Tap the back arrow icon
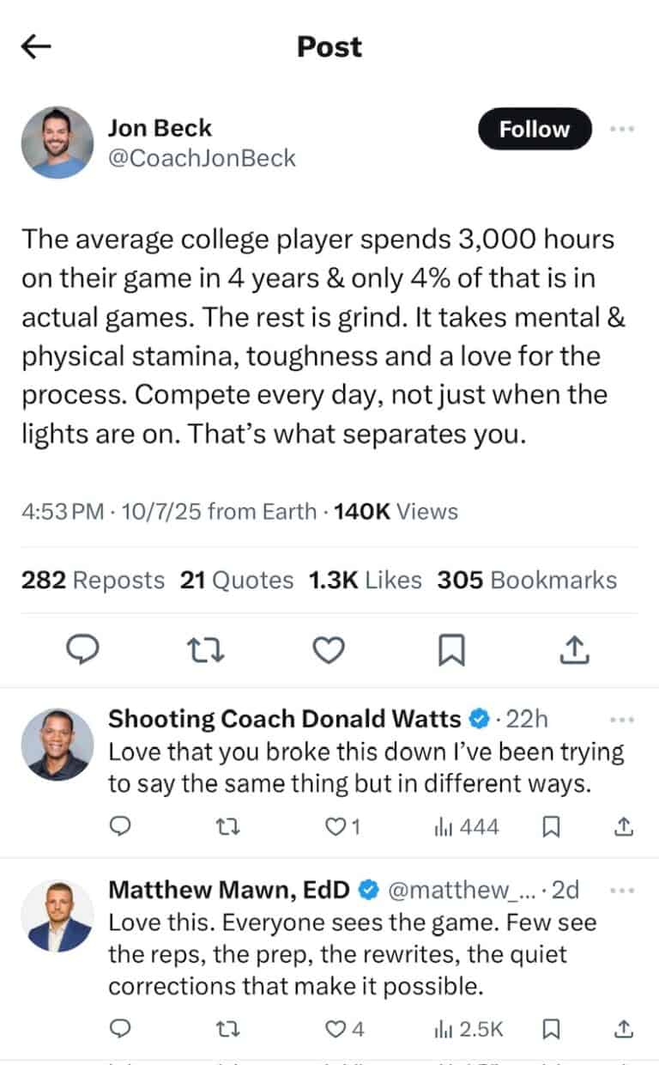659x1065 pixels. point(36,47)
